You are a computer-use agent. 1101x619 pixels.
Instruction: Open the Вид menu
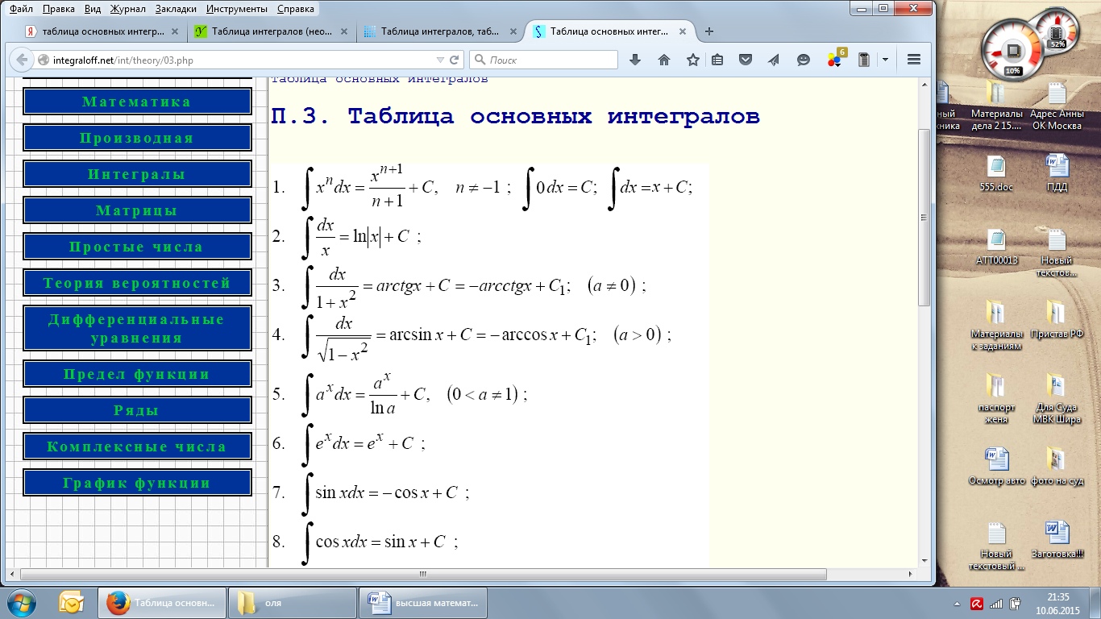(x=93, y=10)
